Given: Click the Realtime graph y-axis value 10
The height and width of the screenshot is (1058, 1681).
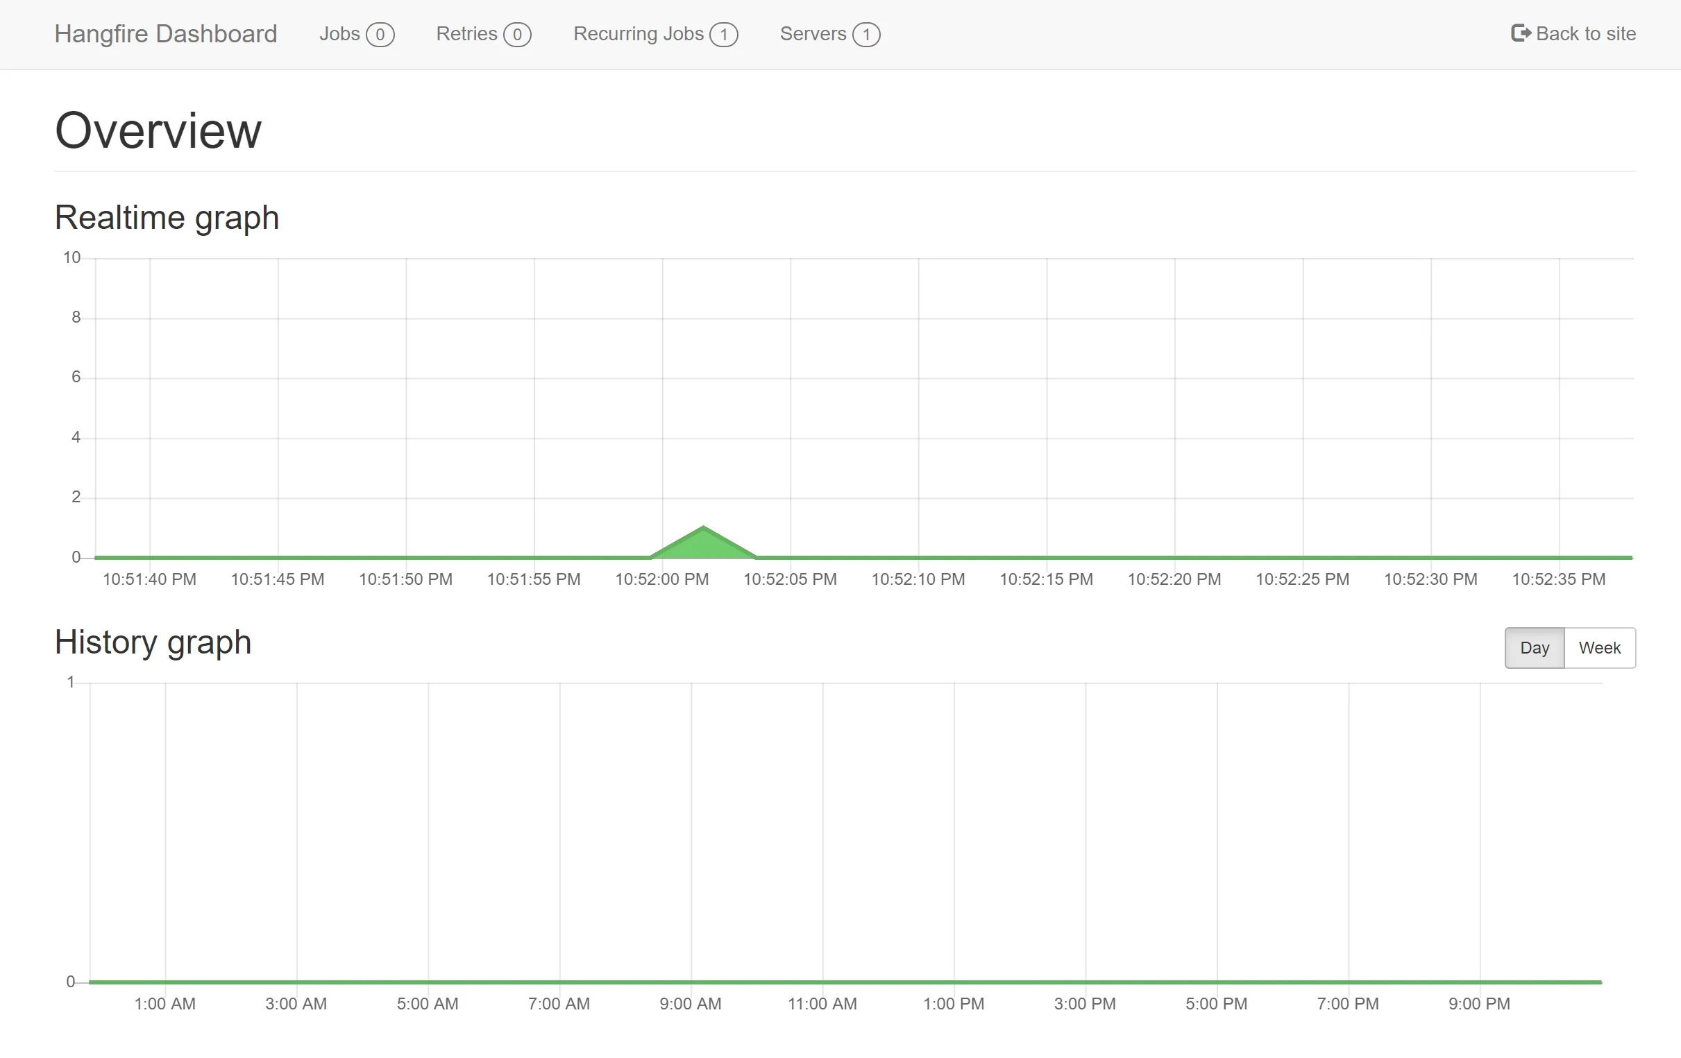Looking at the screenshot, I should 72,257.
